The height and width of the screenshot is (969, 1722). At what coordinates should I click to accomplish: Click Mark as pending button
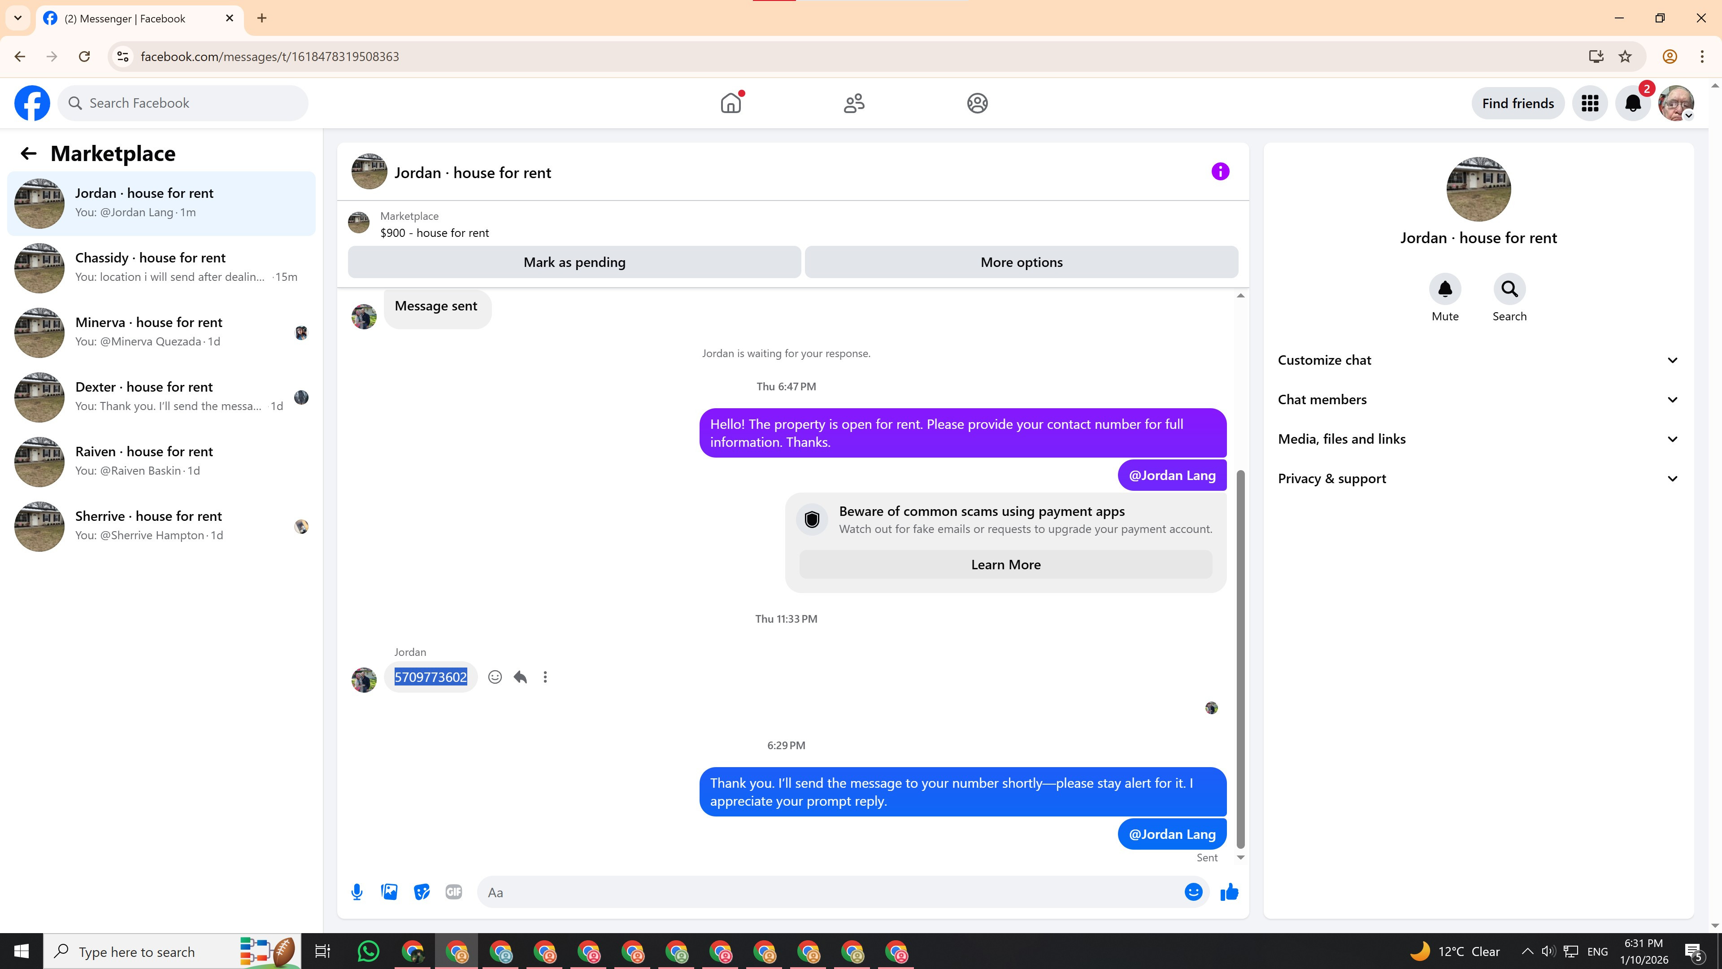[x=574, y=262]
